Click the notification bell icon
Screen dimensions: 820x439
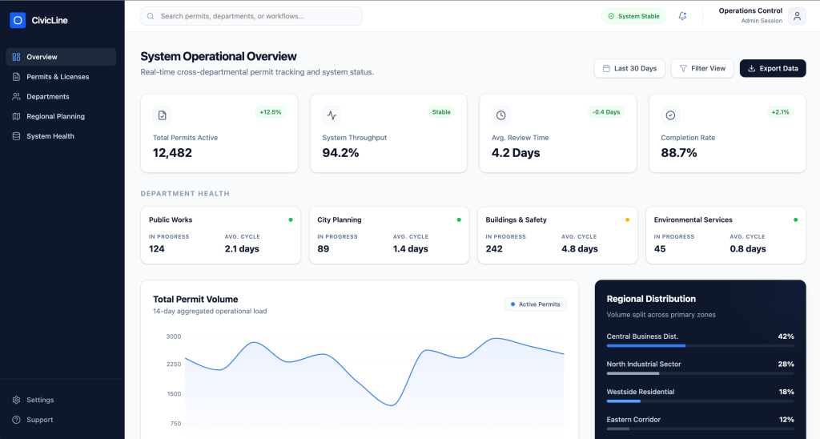click(682, 16)
